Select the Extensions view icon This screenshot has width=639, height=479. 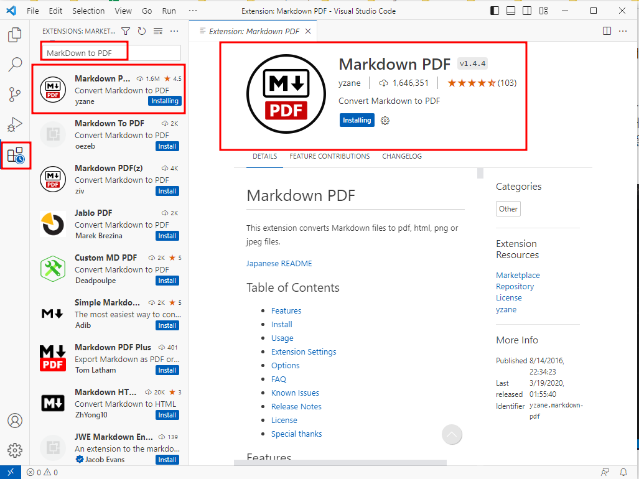pyautogui.click(x=16, y=155)
